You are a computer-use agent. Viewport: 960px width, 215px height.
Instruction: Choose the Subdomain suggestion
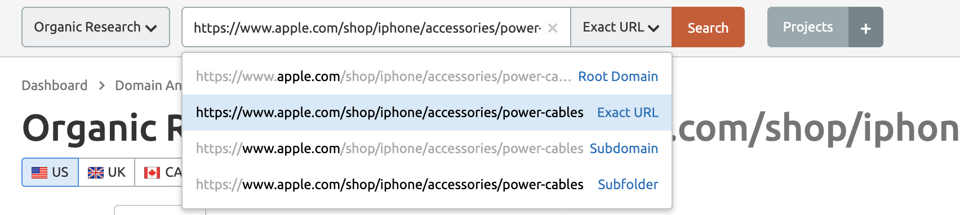tap(427, 149)
